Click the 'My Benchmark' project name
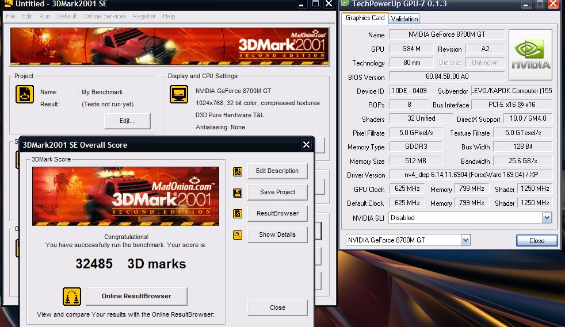The width and height of the screenshot is (565, 327). (102, 92)
